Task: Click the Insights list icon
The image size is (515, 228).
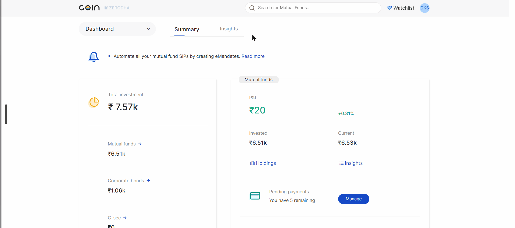Action: (341, 163)
